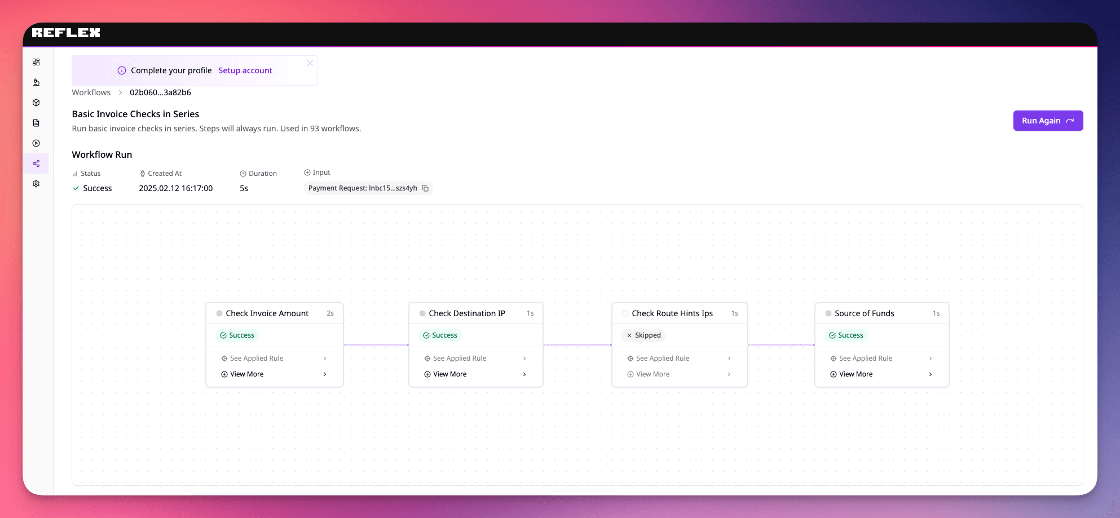Click the Setup account link

pos(245,70)
